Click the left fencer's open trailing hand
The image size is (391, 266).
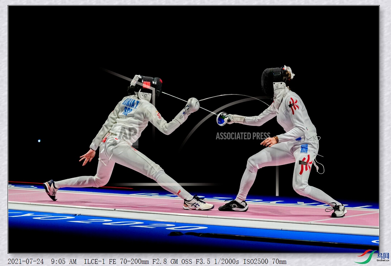click(x=87, y=157)
